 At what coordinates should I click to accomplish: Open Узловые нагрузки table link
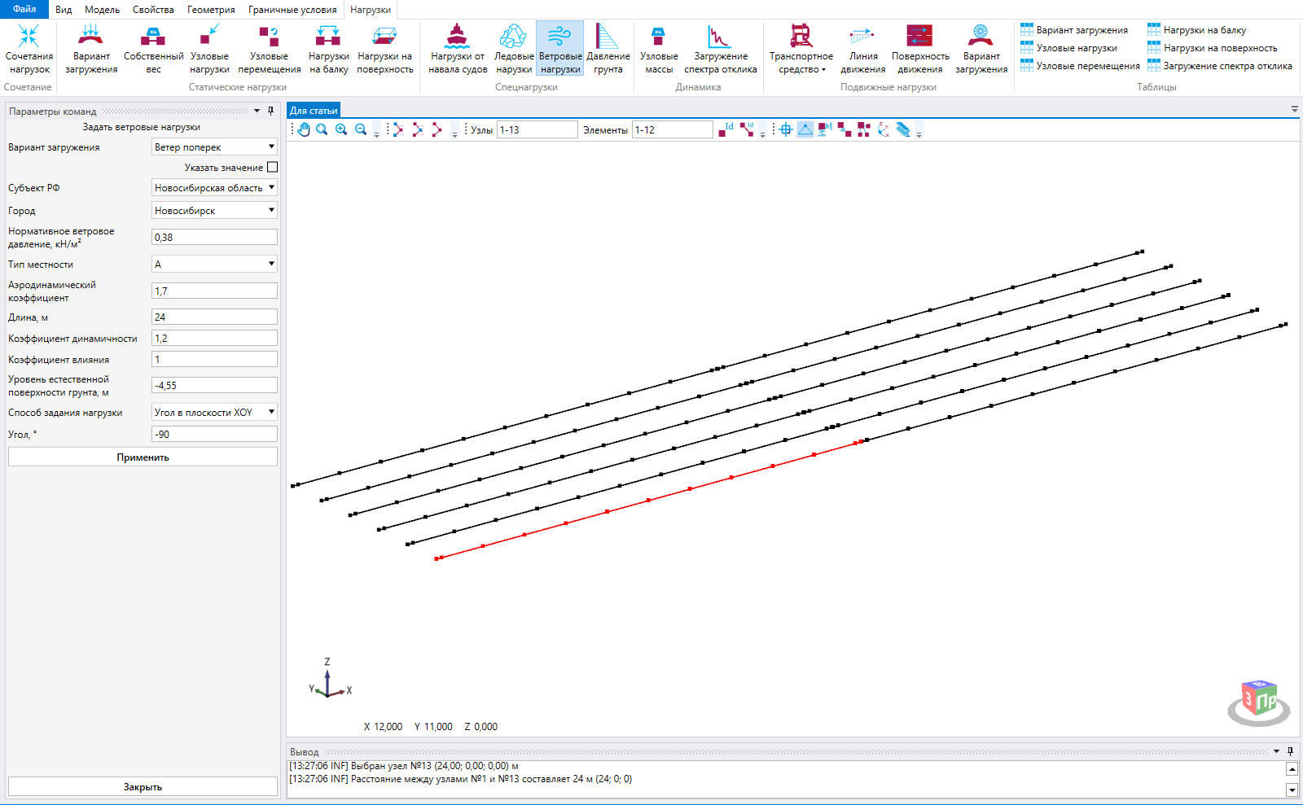coord(1068,48)
